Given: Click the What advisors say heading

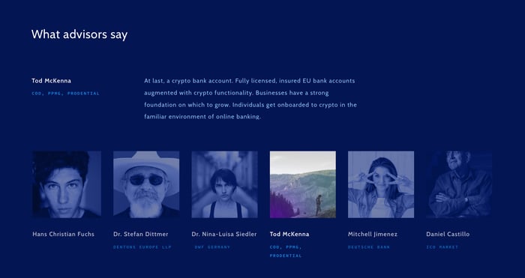Looking at the screenshot, I should tap(79, 34).
